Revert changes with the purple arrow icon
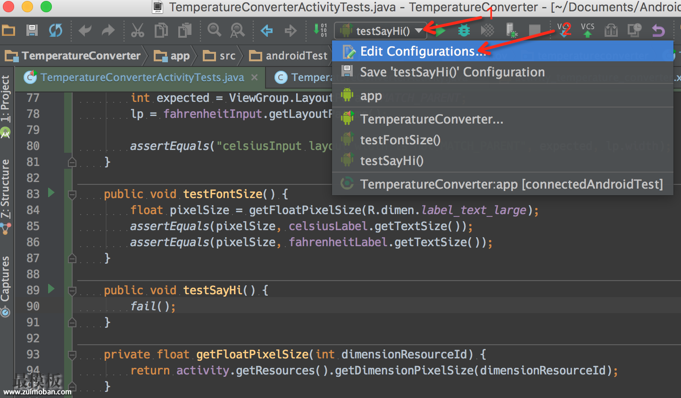The height and width of the screenshot is (398, 681). [x=658, y=31]
